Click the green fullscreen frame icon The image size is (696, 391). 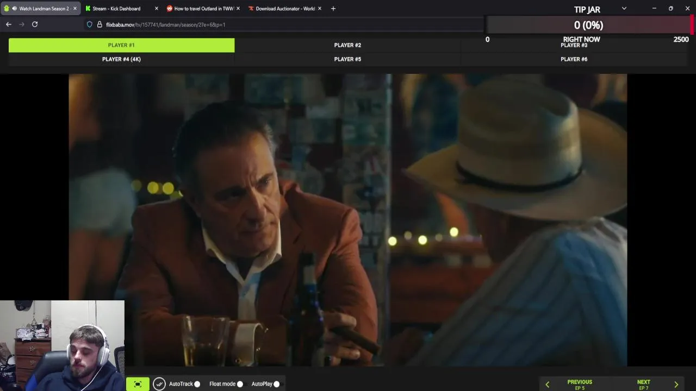pos(138,384)
